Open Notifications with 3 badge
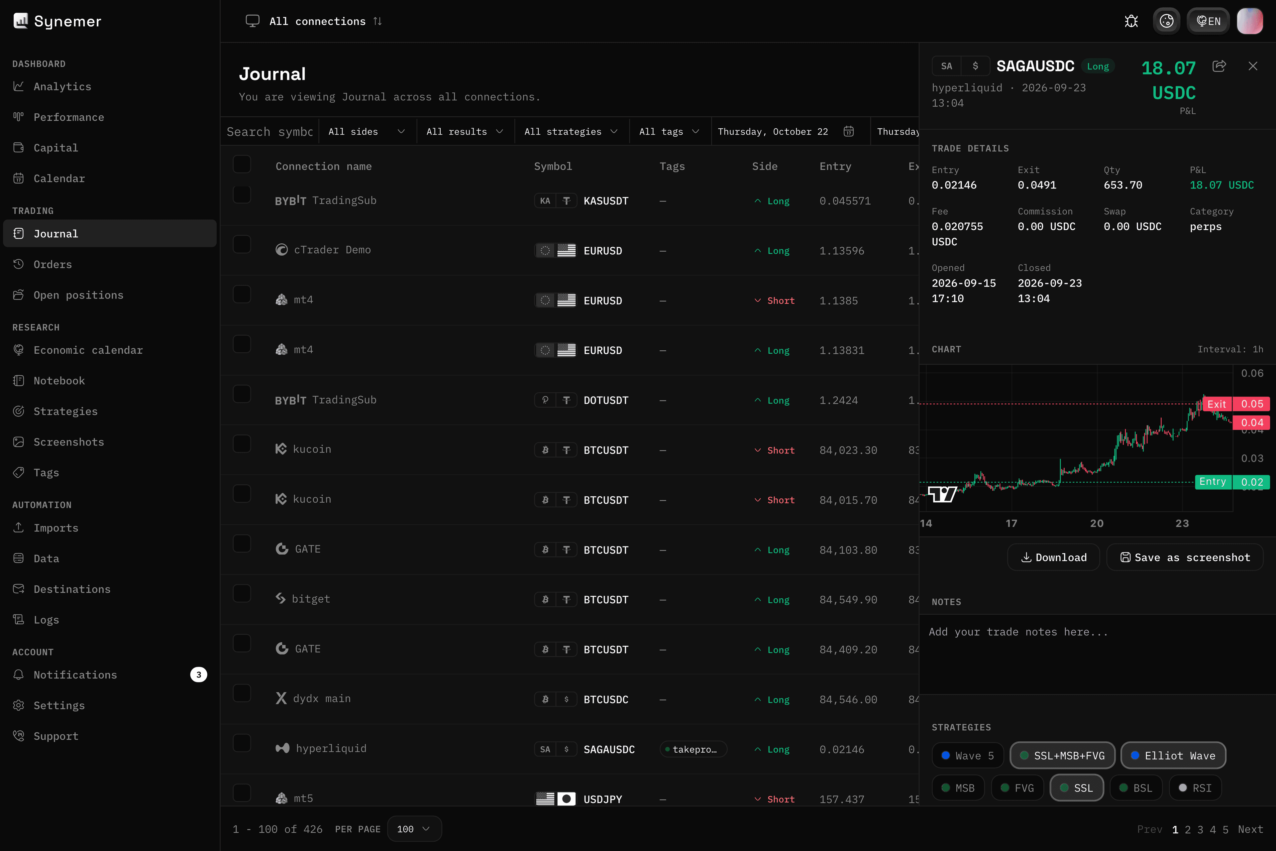 (110, 674)
